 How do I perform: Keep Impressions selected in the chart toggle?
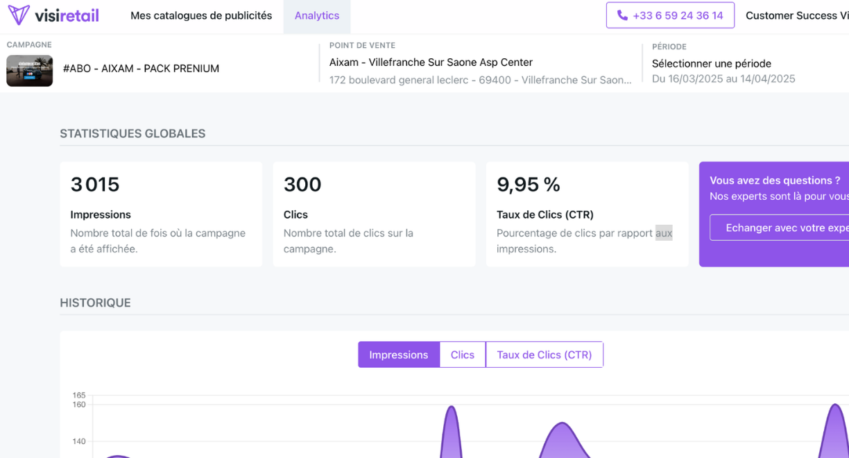click(399, 354)
